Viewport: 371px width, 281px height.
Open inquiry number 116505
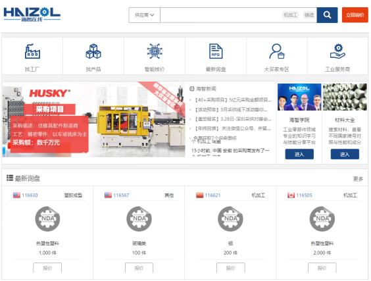pyautogui.click(x=305, y=195)
